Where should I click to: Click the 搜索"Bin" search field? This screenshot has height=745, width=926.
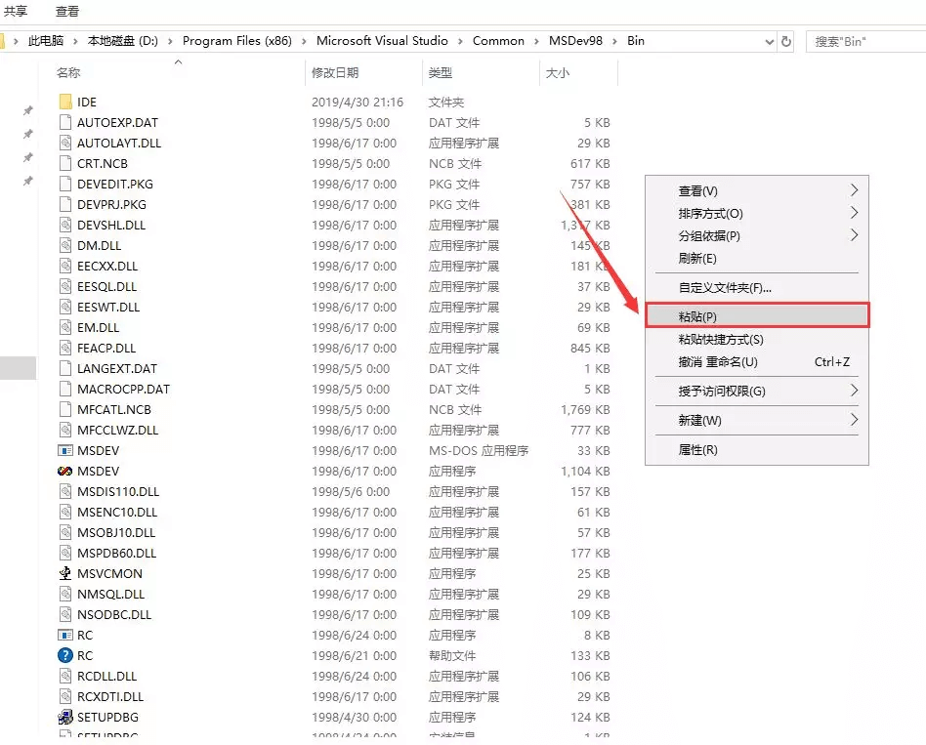pyautogui.click(x=865, y=41)
